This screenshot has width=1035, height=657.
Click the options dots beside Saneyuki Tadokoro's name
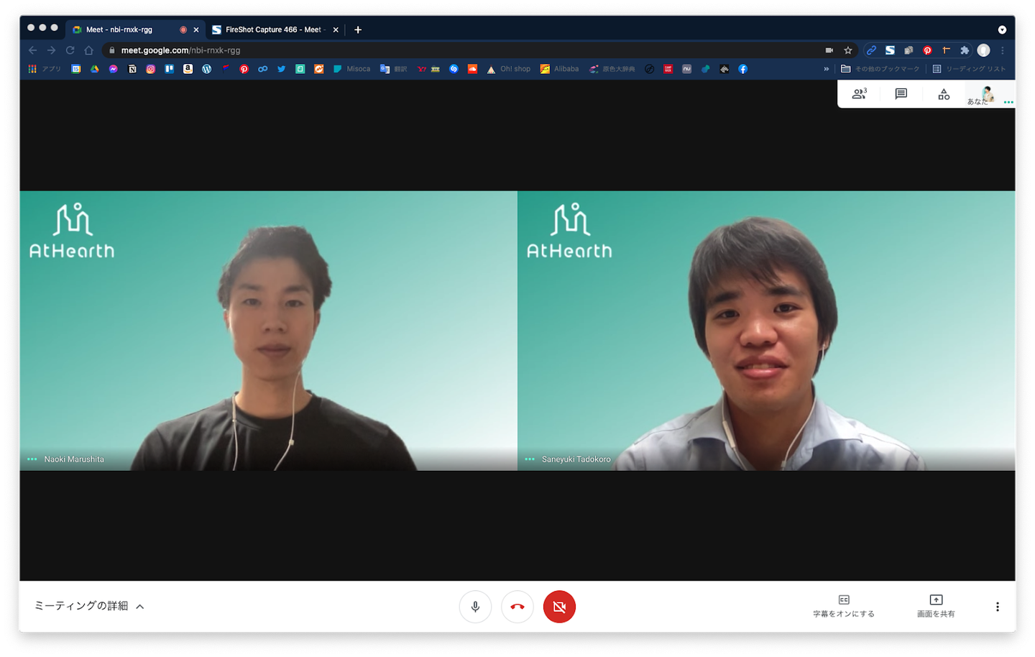click(x=530, y=459)
